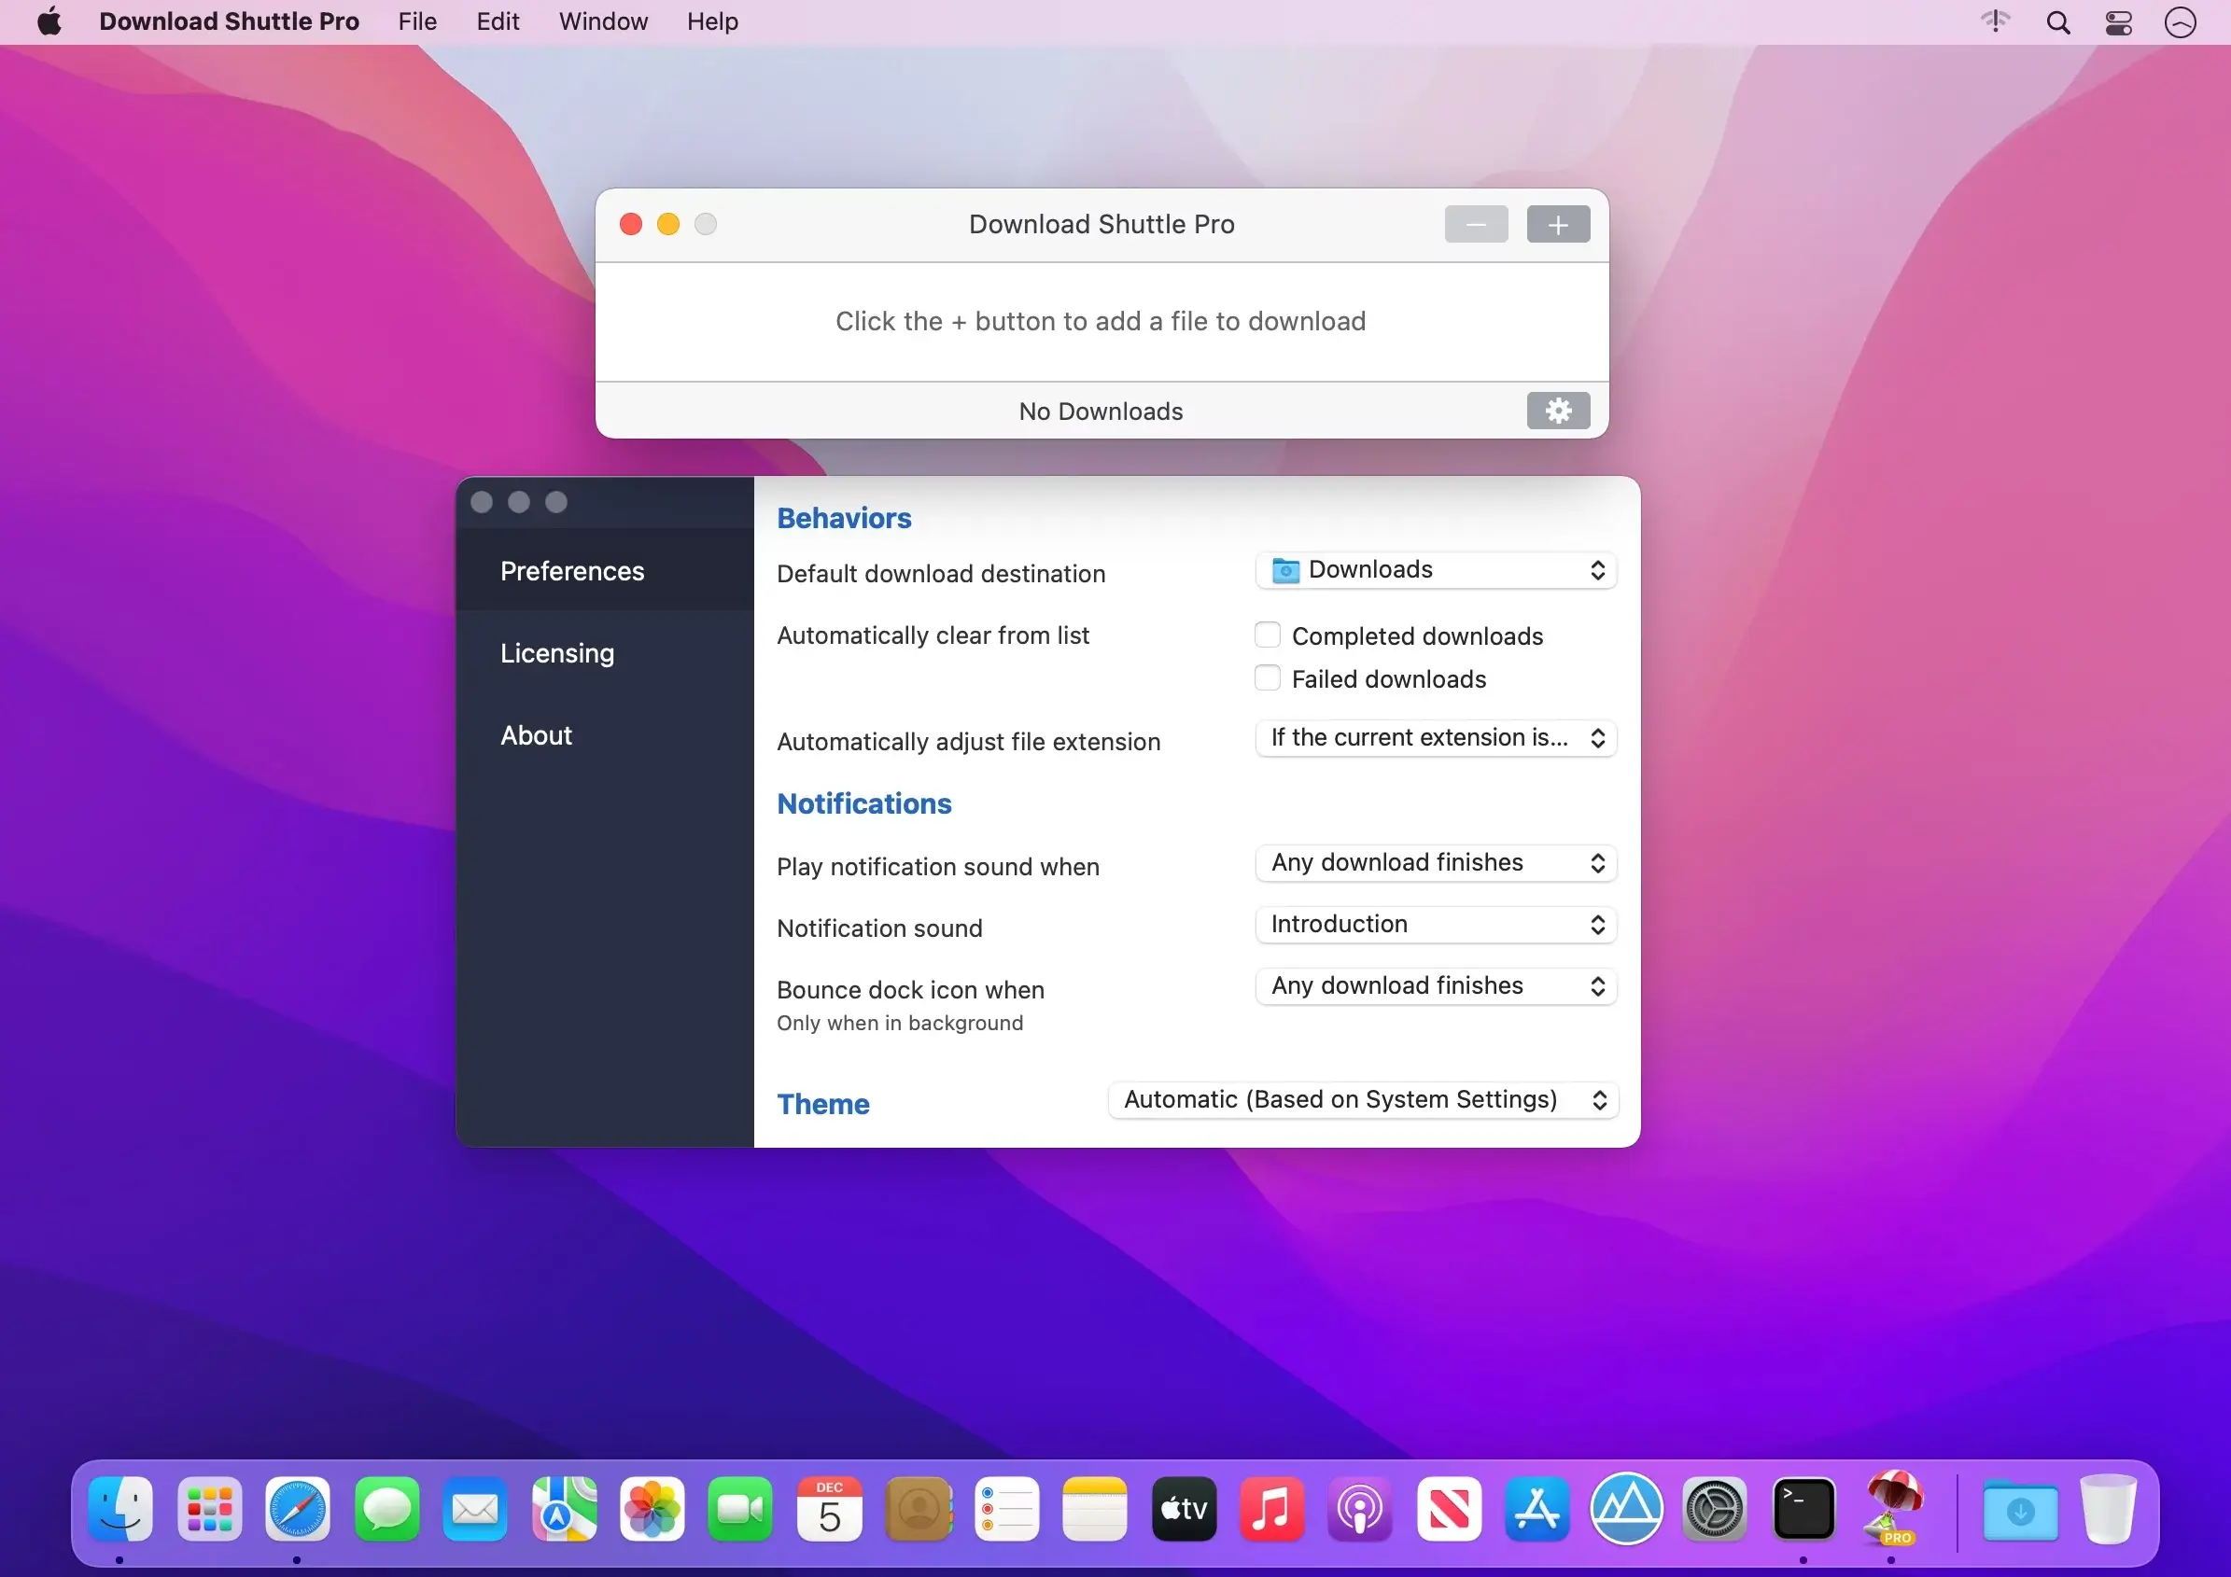This screenshot has width=2231, height=1577.
Task: Open Maps from the dock
Action: pos(564,1510)
